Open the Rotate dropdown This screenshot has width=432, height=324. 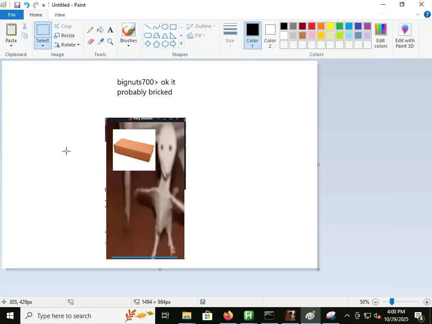click(67, 45)
